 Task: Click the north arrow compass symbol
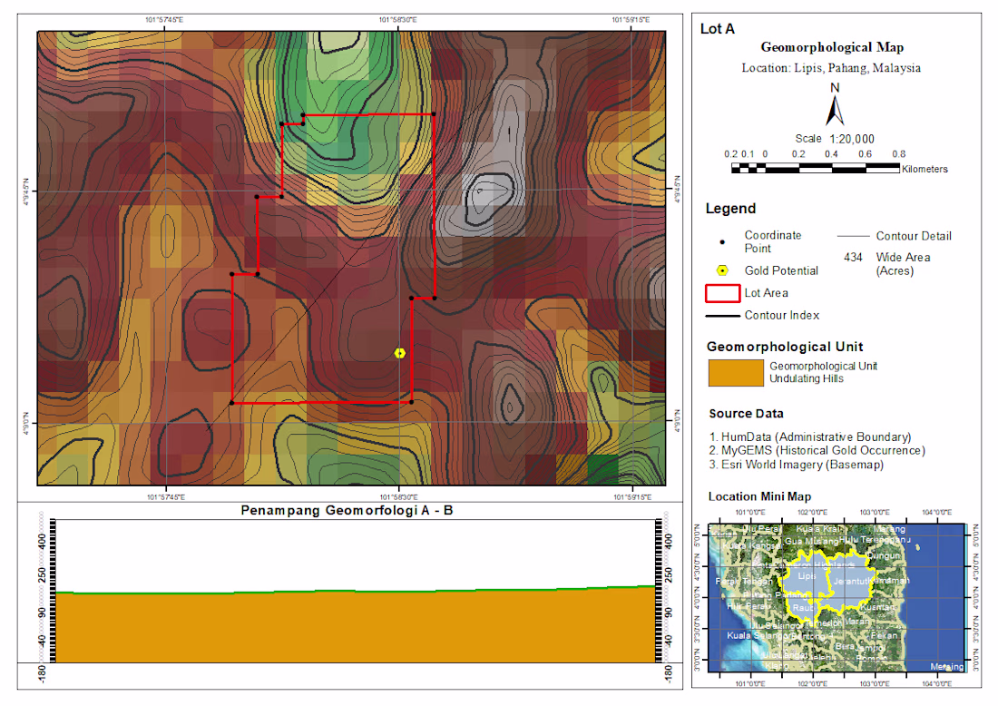tap(835, 105)
